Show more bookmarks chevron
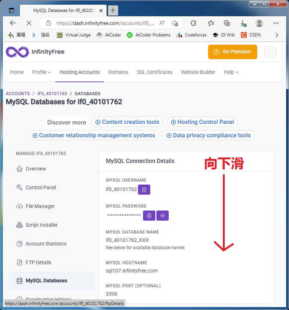The height and width of the screenshot is (310, 289). pos(277,35)
